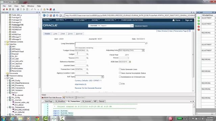Image resolution: width=216 pixels, height=121 pixels.
Task: Click the lookup magnifier next to Journal Class
Action: 87,66
